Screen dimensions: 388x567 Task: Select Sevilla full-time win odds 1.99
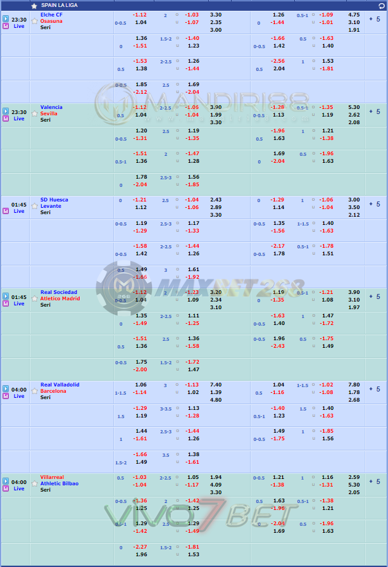216,115
